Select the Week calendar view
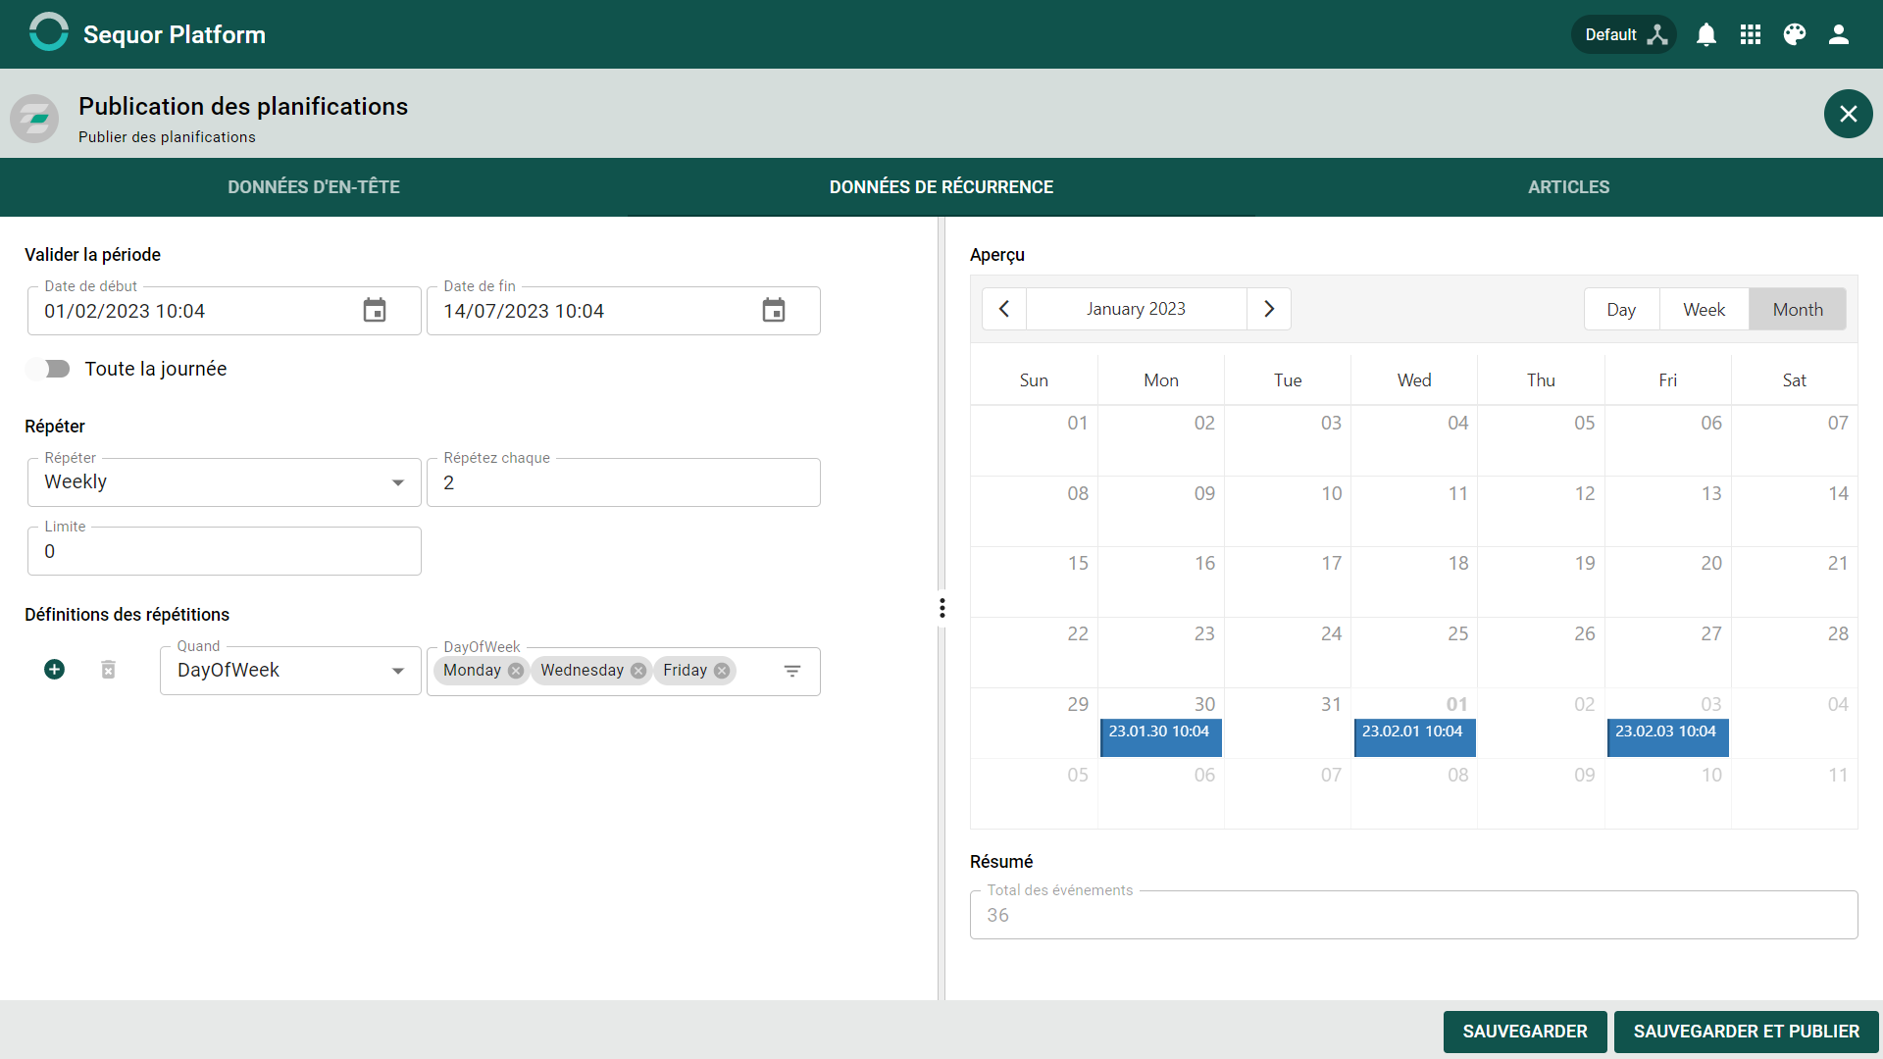The image size is (1883, 1059). click(x=1705, y=309)
